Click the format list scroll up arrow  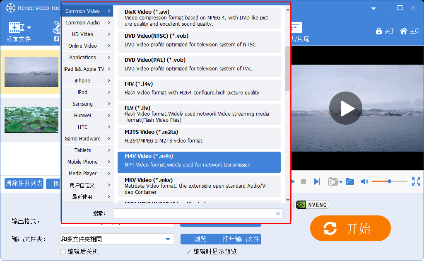coord(288,10)
